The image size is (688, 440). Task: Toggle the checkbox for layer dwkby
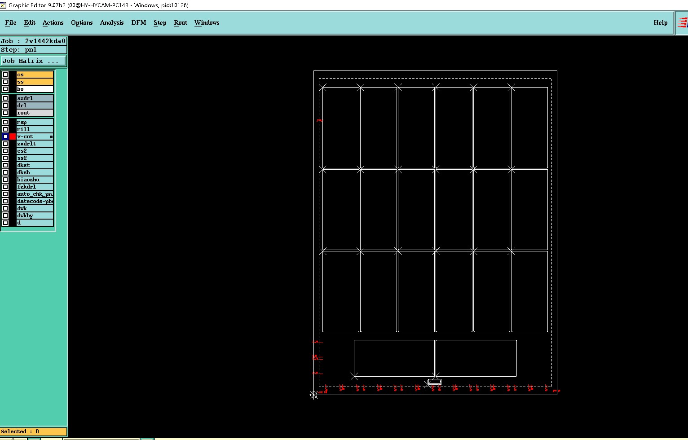pyautogui.click(x=5, y=216)
